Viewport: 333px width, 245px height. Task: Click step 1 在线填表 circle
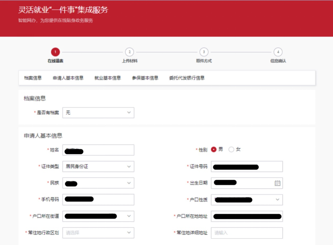click(55, 52)
